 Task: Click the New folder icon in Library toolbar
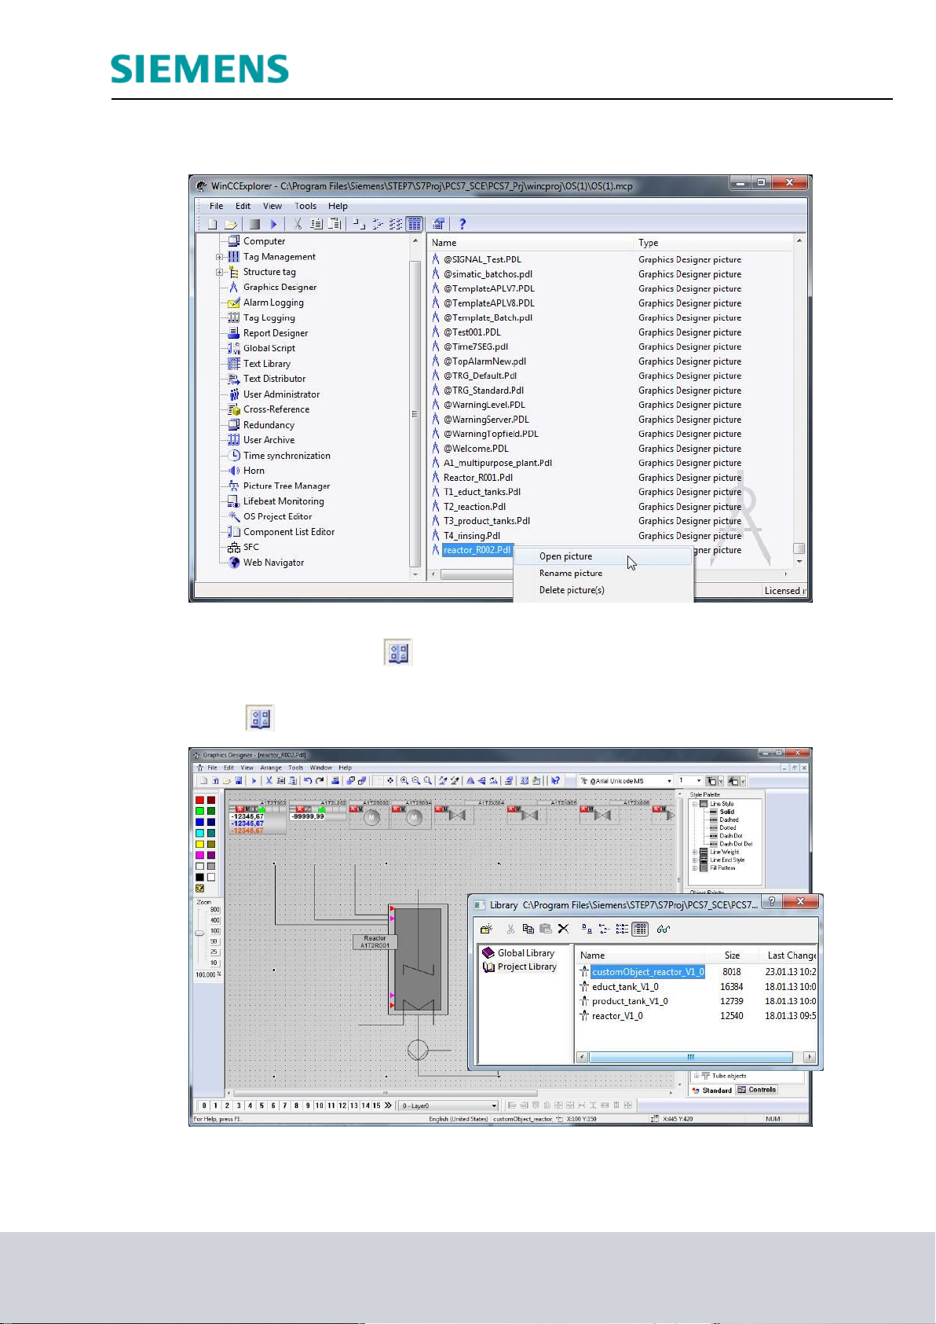[x=487, y=929]
